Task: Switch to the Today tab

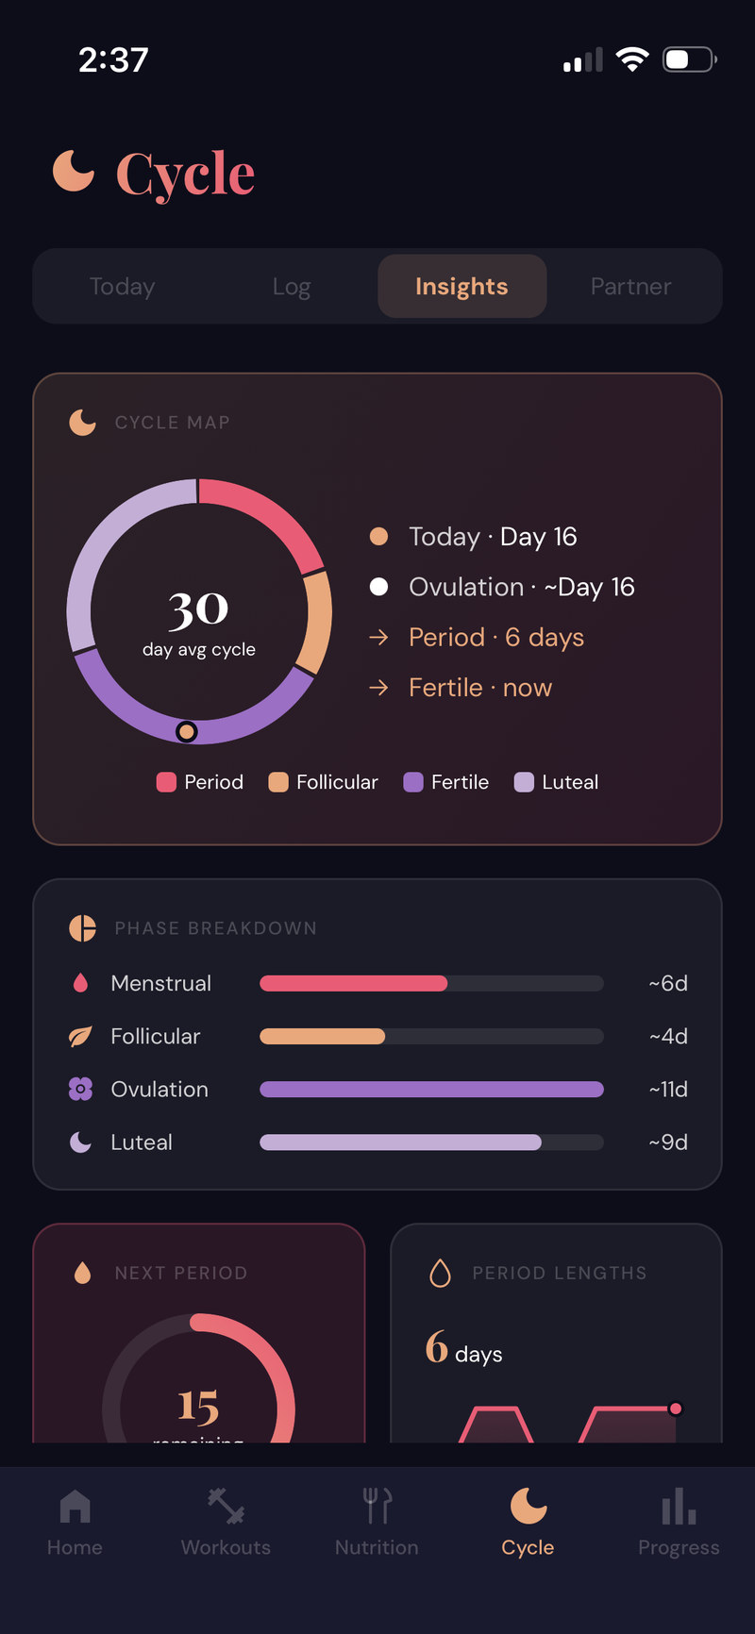Action: (x=122, y=286)
